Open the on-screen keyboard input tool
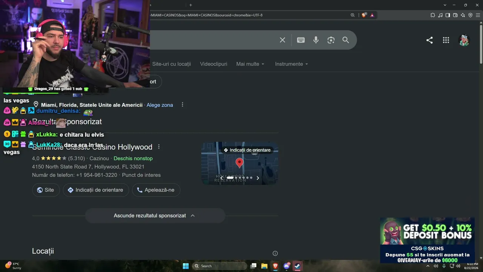483x272 pixels. [301, 40]
